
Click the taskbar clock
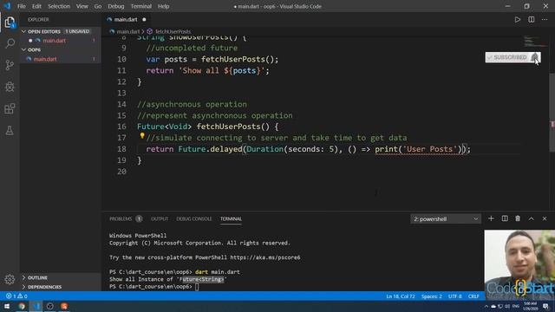530,306
